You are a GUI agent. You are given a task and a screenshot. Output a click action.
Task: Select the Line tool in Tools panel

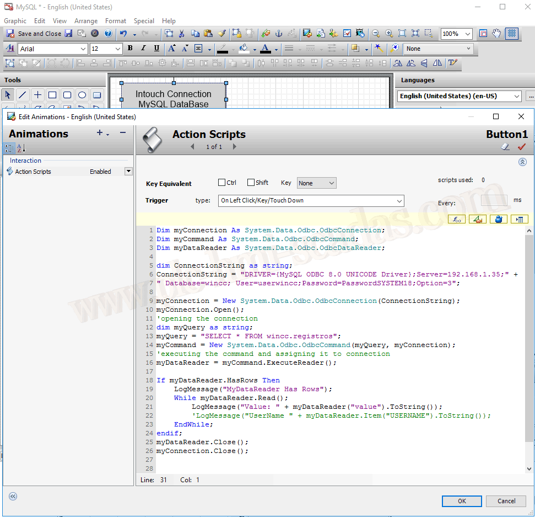coord(23,95)
